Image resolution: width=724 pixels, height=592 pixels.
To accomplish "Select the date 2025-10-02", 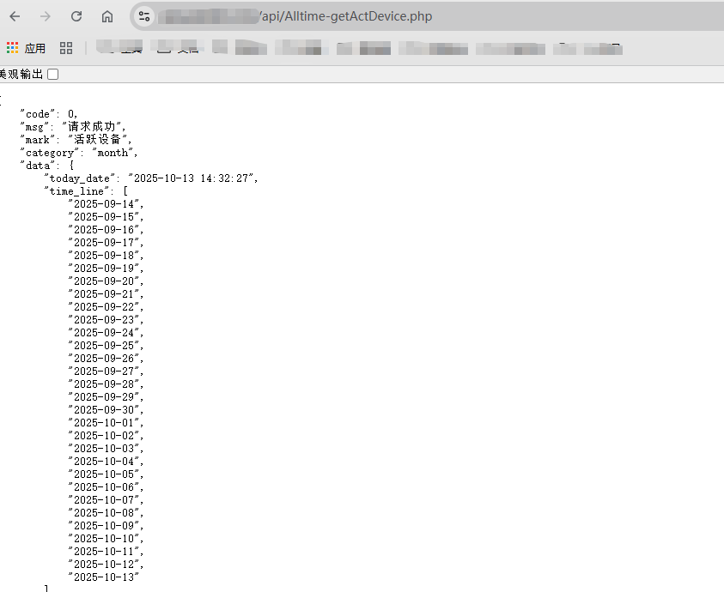I will pos(103,436).
